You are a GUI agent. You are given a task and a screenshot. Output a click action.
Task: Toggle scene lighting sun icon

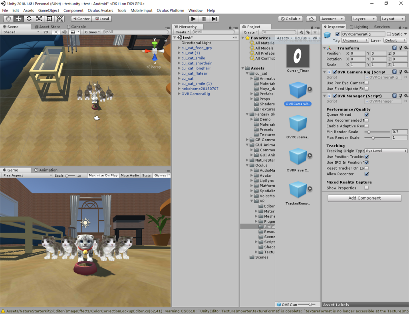(x=56, y=32)
